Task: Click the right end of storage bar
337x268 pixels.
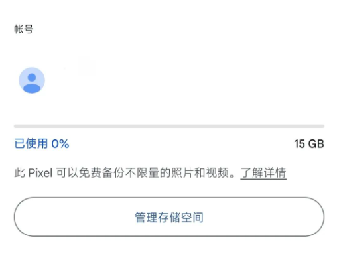Action: 322,126
